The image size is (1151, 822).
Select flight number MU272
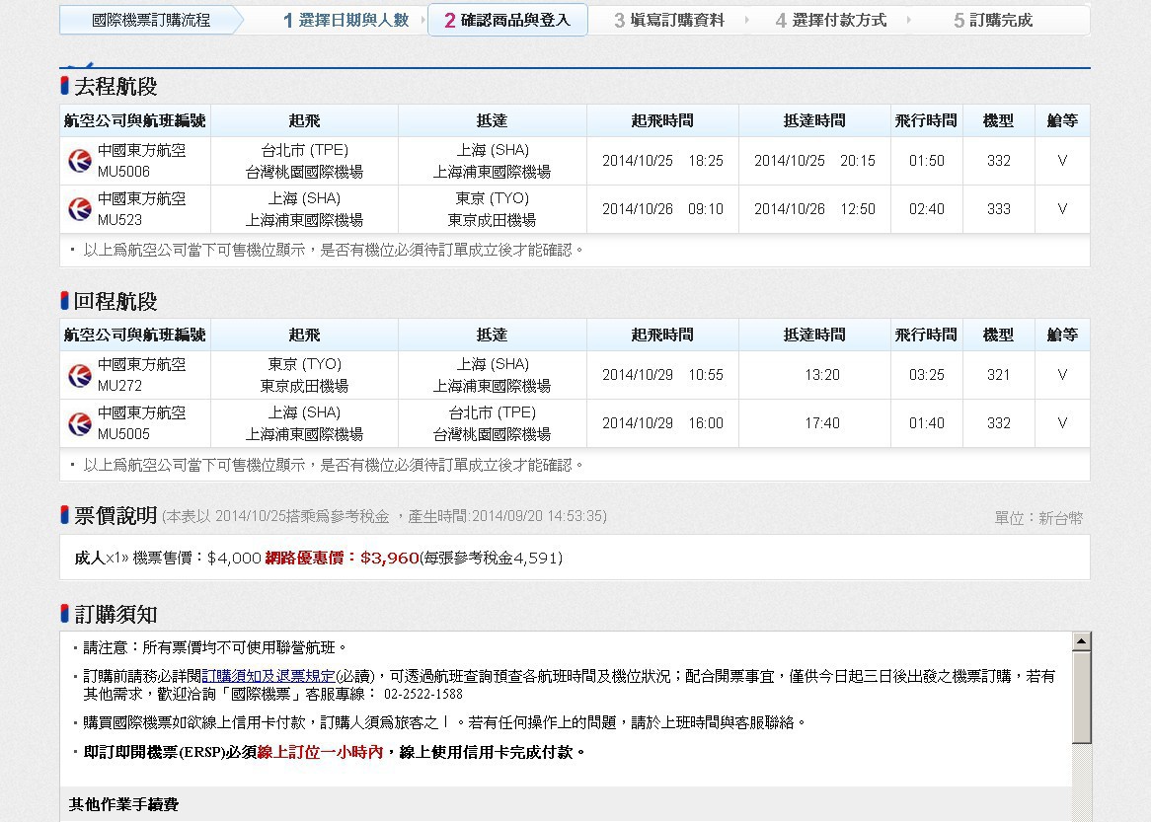tap(119, 386)
